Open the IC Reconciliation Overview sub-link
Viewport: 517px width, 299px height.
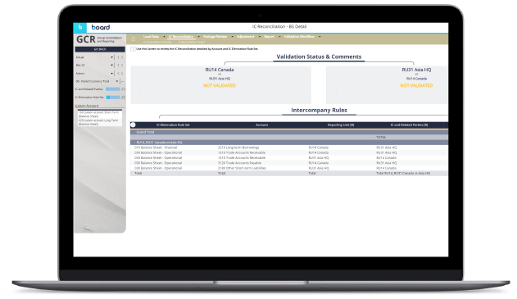pyautogui.click(x=157, y=43)
